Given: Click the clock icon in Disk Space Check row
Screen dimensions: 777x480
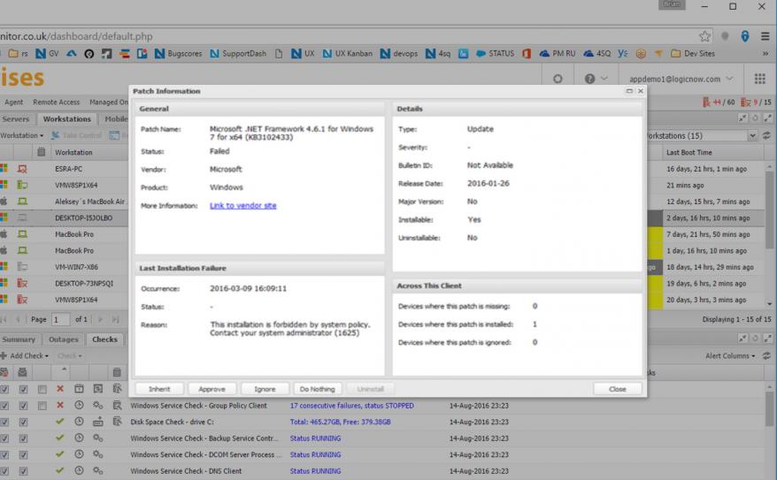Looking at the screenshot, I should coord(79,422).
